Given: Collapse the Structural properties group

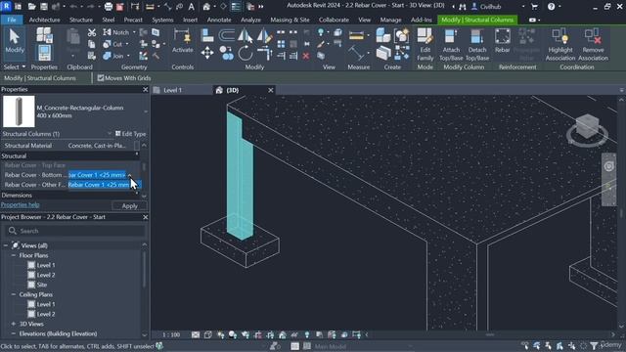Looking at the screenshot, I should coord(137,154).
